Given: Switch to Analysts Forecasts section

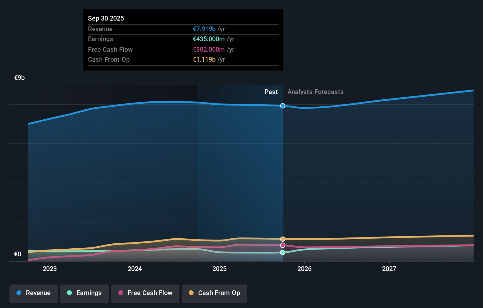Looking at the screenshot, I should click(x=315, y=92).
